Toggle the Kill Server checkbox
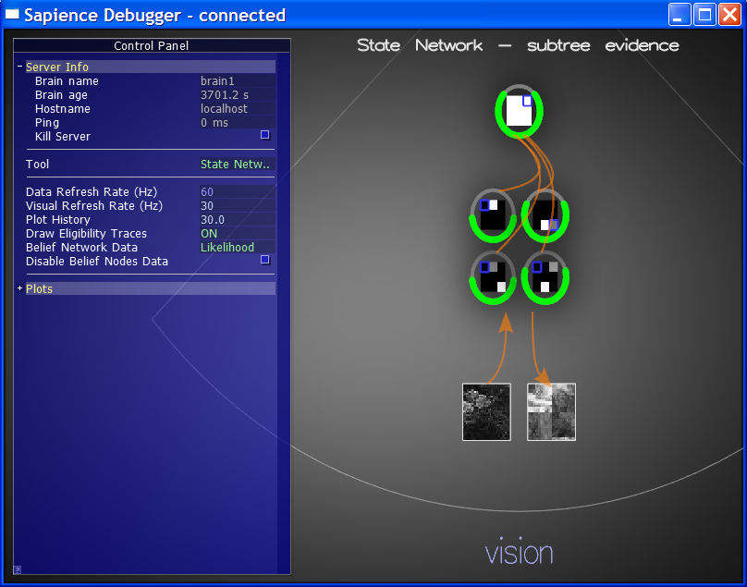Screen dimensions: 747x587 pyautogui.click(x=264, y=135)
